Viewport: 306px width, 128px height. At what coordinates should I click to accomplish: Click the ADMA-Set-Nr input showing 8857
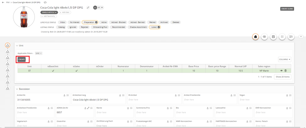pos(75,112)
